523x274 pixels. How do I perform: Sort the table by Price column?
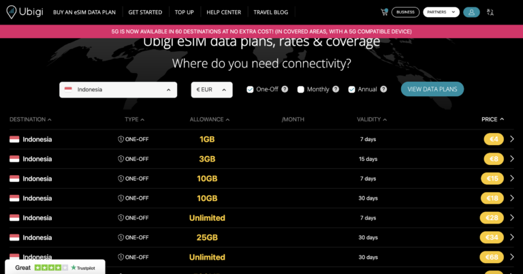point(492,119)
